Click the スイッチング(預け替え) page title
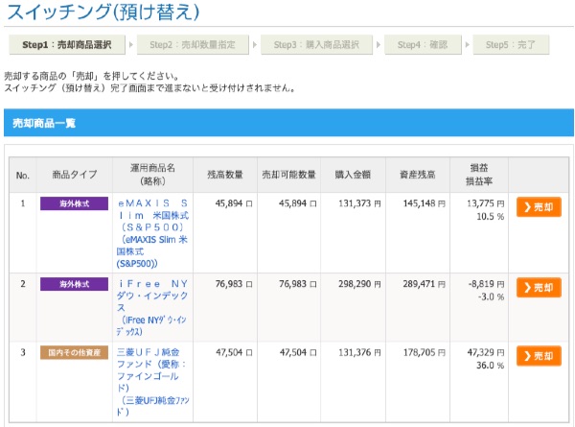 [103, 12]
